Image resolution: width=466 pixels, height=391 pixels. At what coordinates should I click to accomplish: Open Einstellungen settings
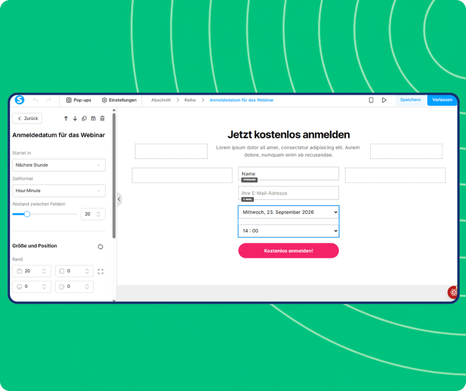pyautogui.click(x=119, y=100)
